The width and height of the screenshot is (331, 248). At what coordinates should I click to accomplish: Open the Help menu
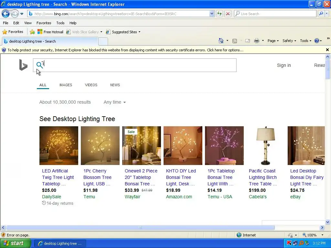coord(73,23)
